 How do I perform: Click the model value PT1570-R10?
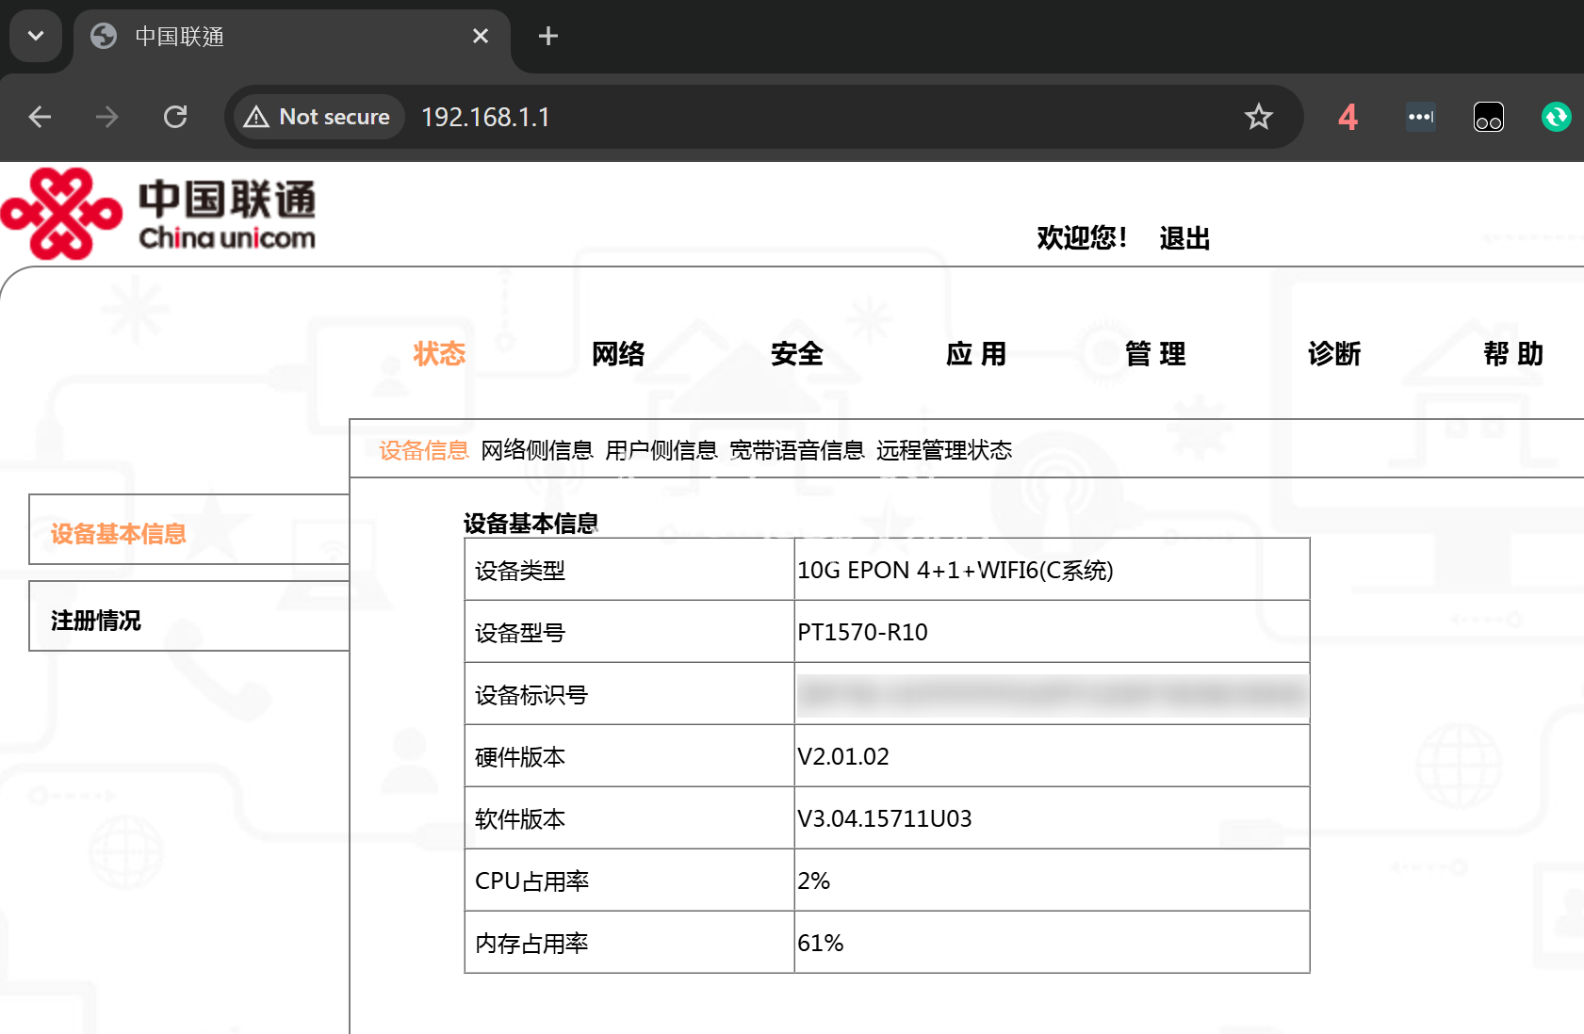click(862, 632)
